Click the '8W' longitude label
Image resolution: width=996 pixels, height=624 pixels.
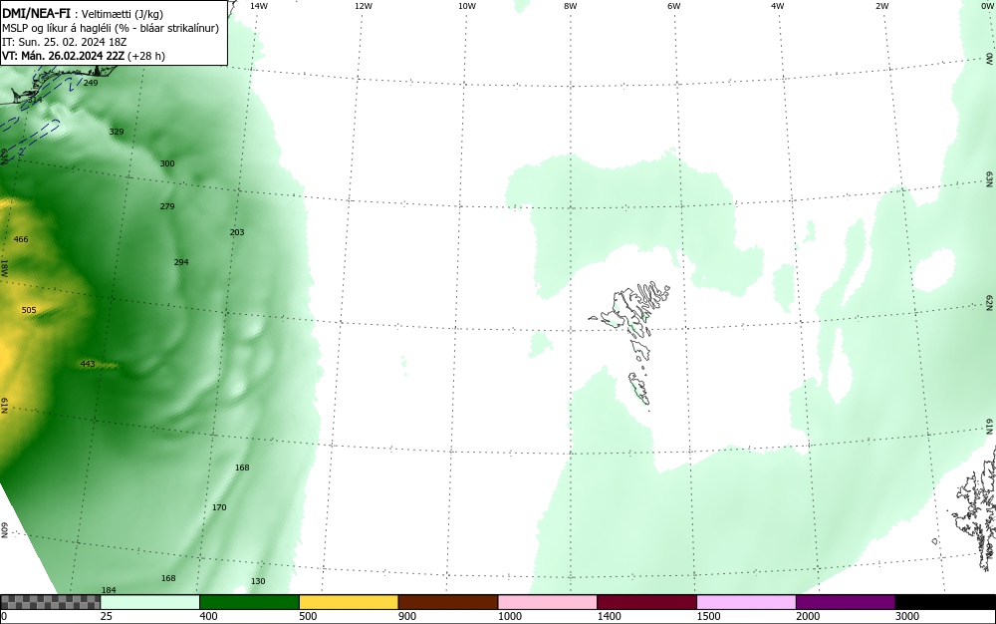tap(571, 6)
